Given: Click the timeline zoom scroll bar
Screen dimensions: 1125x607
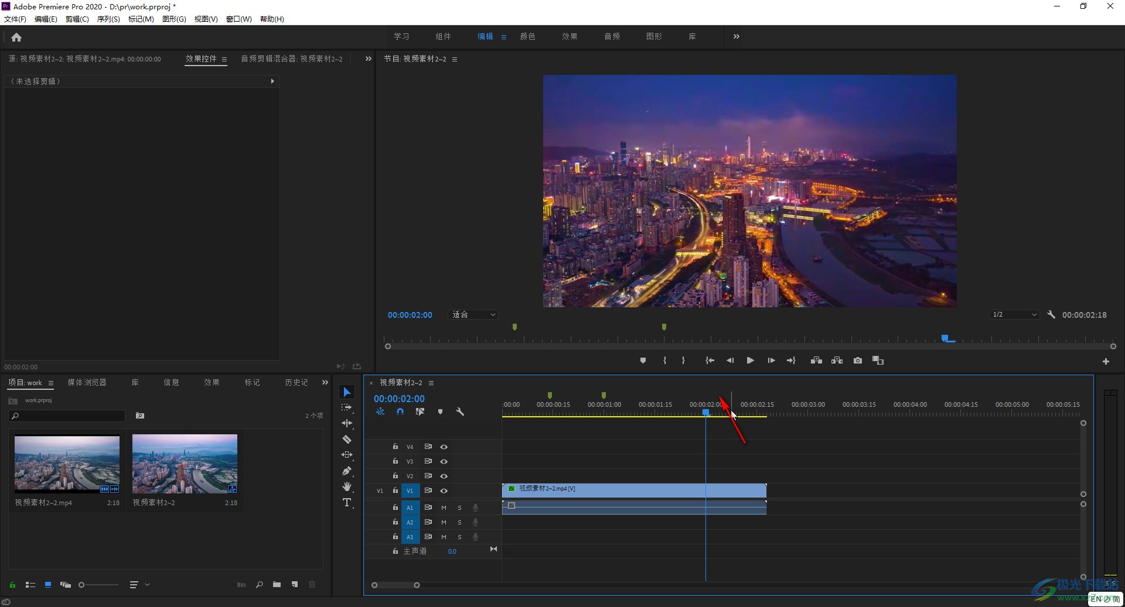Looking at the screenshot, I should tap(396, 585).
